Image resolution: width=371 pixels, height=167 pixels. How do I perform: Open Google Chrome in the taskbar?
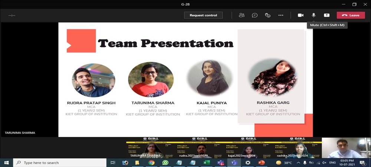[x=151, y=163]
